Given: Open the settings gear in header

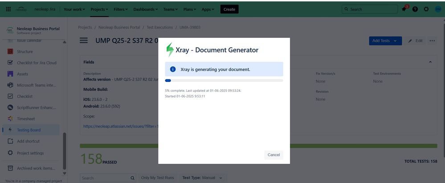Looking at the screenshot, I should (426, 9).
